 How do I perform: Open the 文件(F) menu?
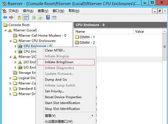(13, 11)
